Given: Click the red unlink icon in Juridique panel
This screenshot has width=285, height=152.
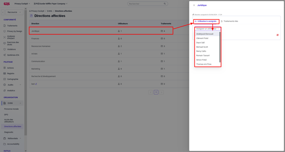Looking at the screenshot, I should click(x=278, y=35).
